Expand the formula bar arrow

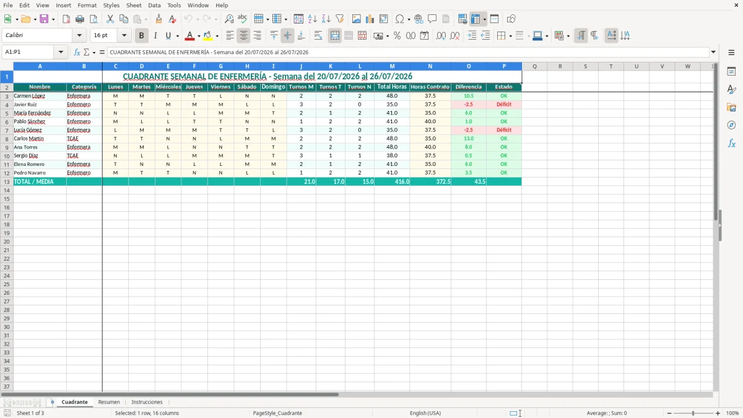[713, 52]
